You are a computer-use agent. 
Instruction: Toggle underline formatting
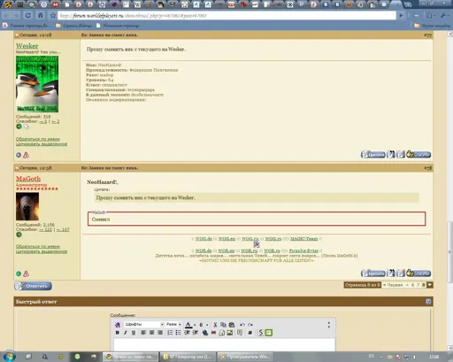134,333
